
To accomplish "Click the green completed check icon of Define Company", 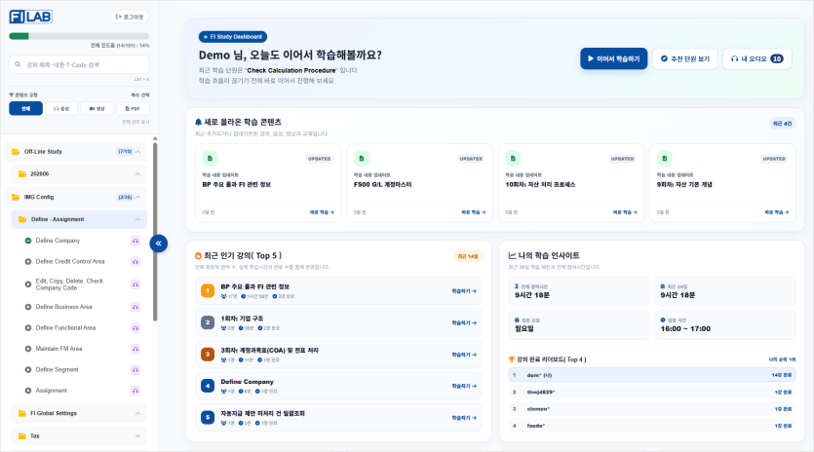I will click(28, 241).
